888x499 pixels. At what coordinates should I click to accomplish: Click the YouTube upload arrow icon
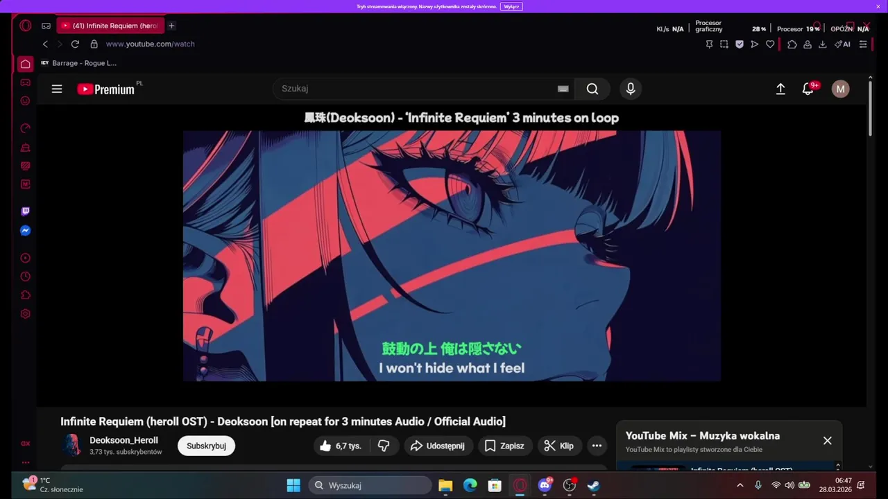780,89
